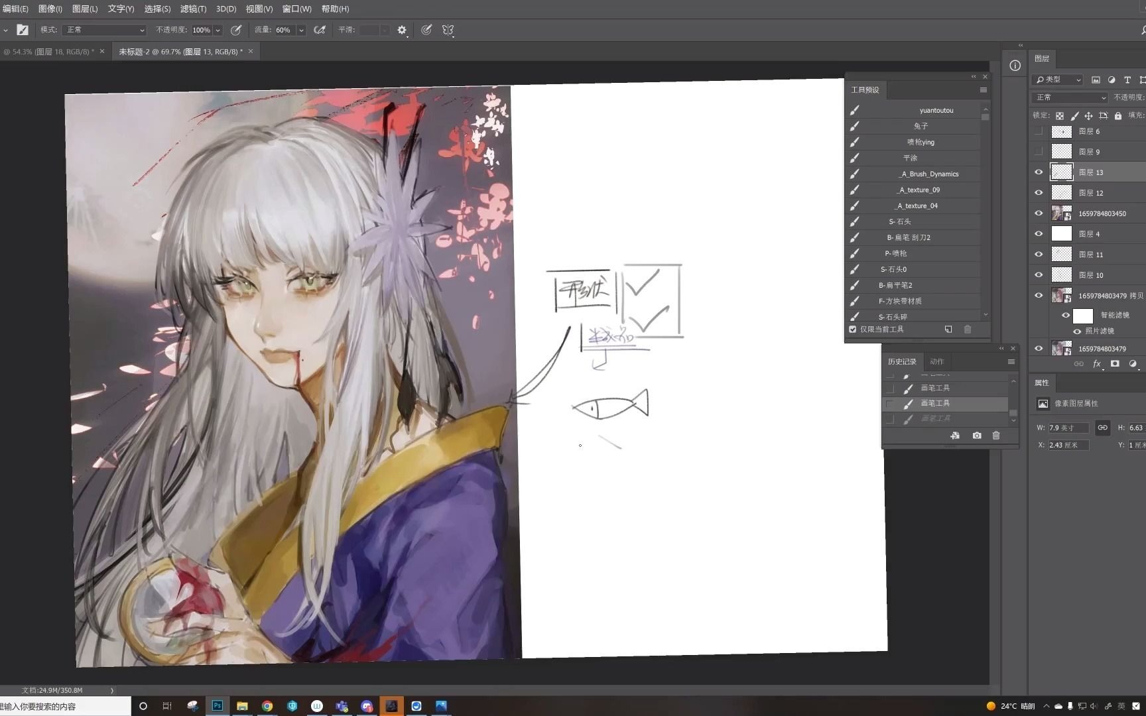Open Windows Task View button
The width and height of the screenshot is (1146, 716).
point(167,706)
